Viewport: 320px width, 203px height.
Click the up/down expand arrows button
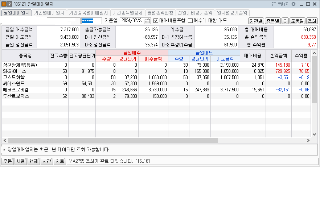pos(285,21)
